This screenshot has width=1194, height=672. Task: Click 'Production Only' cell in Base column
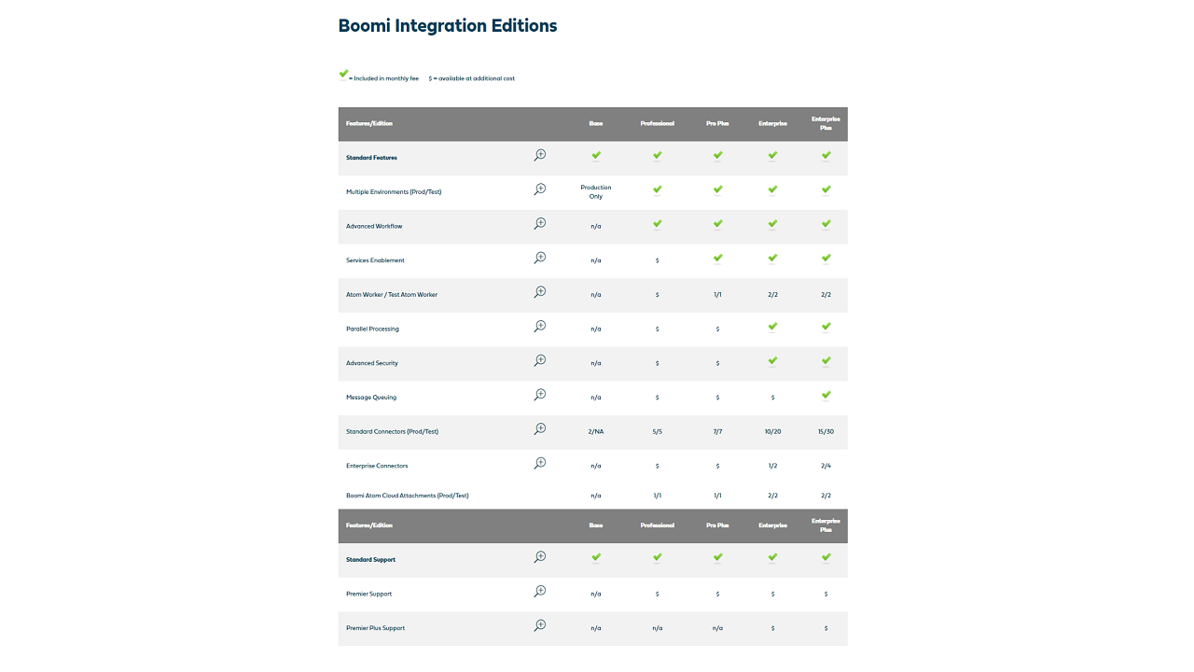pyautogui.click(x=596, y=192)
